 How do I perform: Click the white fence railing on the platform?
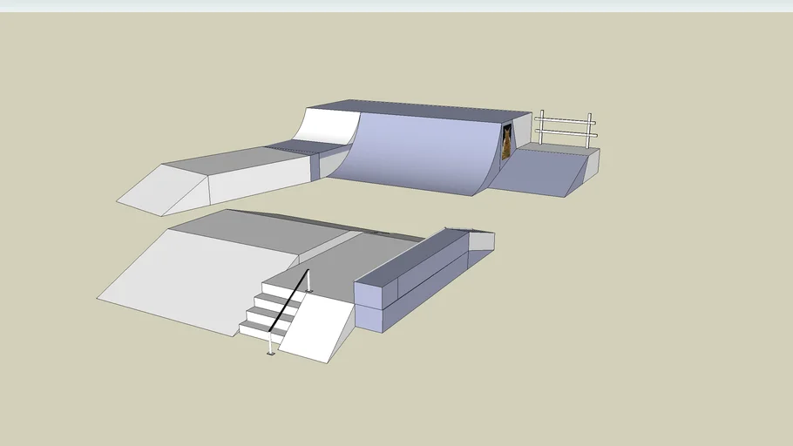pyautogui.click(x=566, y=128)
